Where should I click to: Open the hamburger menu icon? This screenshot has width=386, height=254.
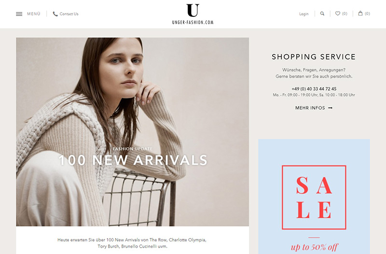click(x=19, y=14)
